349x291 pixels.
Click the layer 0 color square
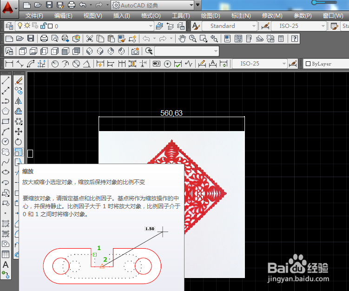(50, 26)
